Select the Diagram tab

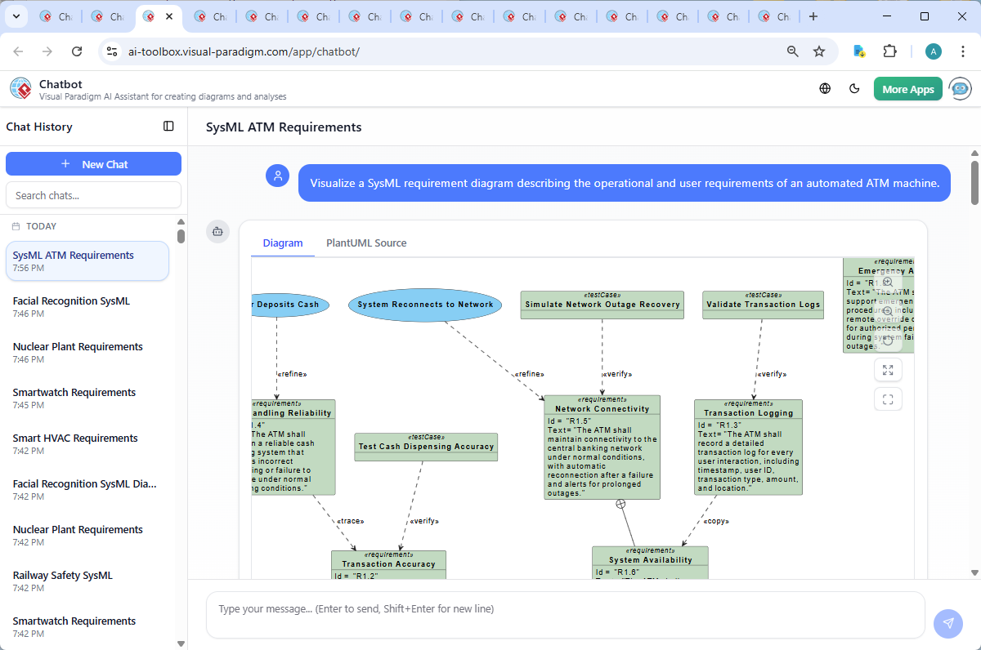283,243
